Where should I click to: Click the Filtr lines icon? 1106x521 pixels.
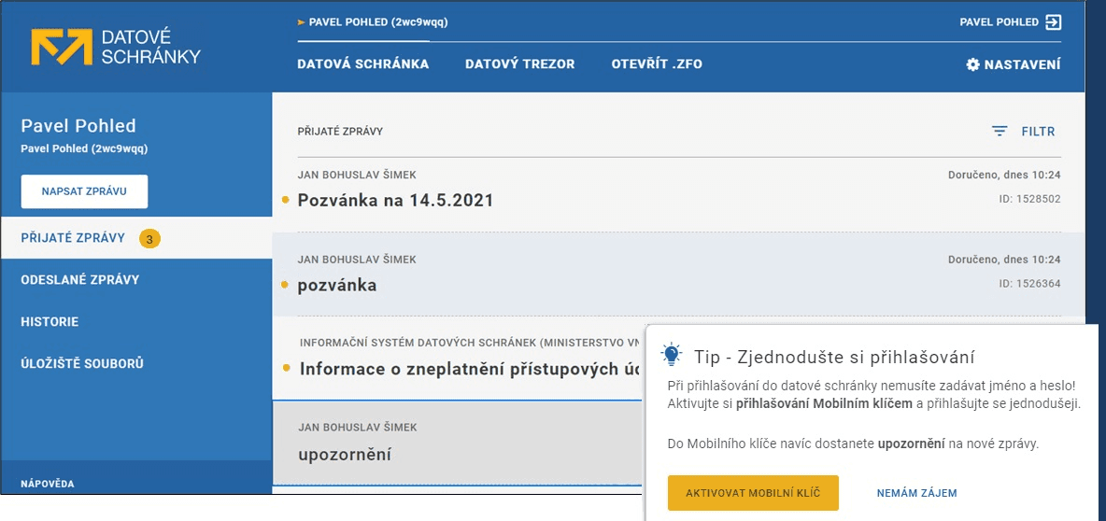coord(1000,132)
